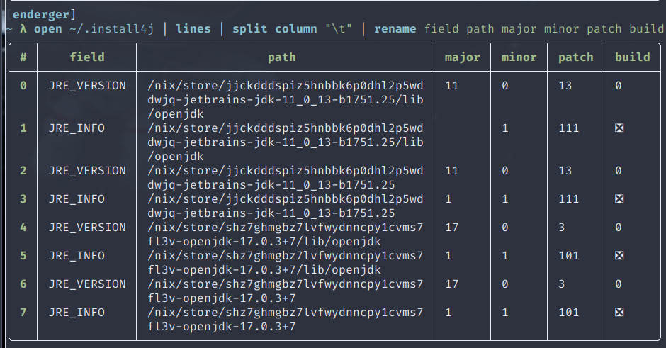Click the "#" index column header
Screen dimensions: 666x348
click(x=23, y=57)
